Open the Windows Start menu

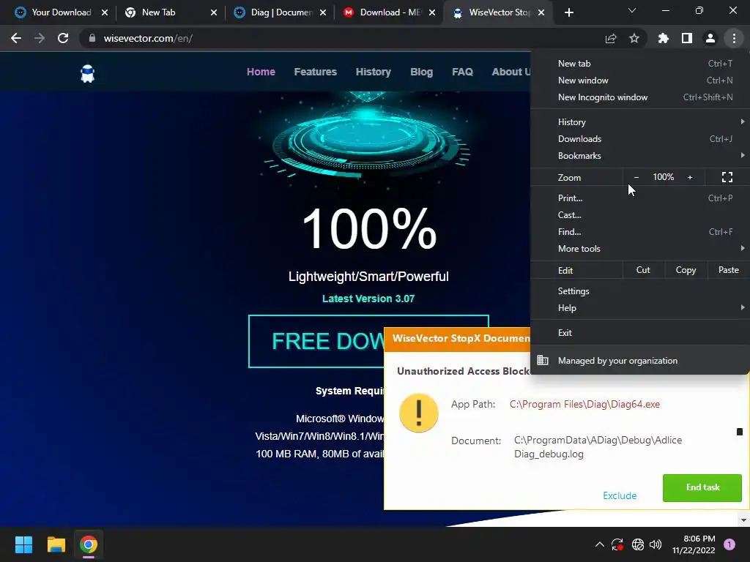click(x=23, y=544)
